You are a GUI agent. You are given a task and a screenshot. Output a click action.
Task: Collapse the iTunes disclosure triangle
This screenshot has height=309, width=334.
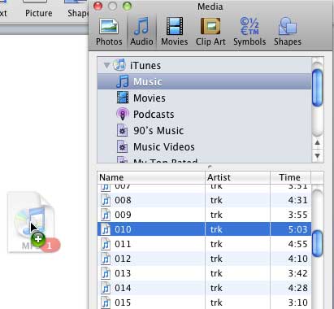coord(106,65)
